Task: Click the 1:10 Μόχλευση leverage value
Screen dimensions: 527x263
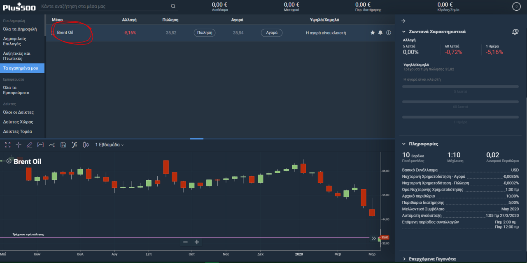Action: (454, 155)
